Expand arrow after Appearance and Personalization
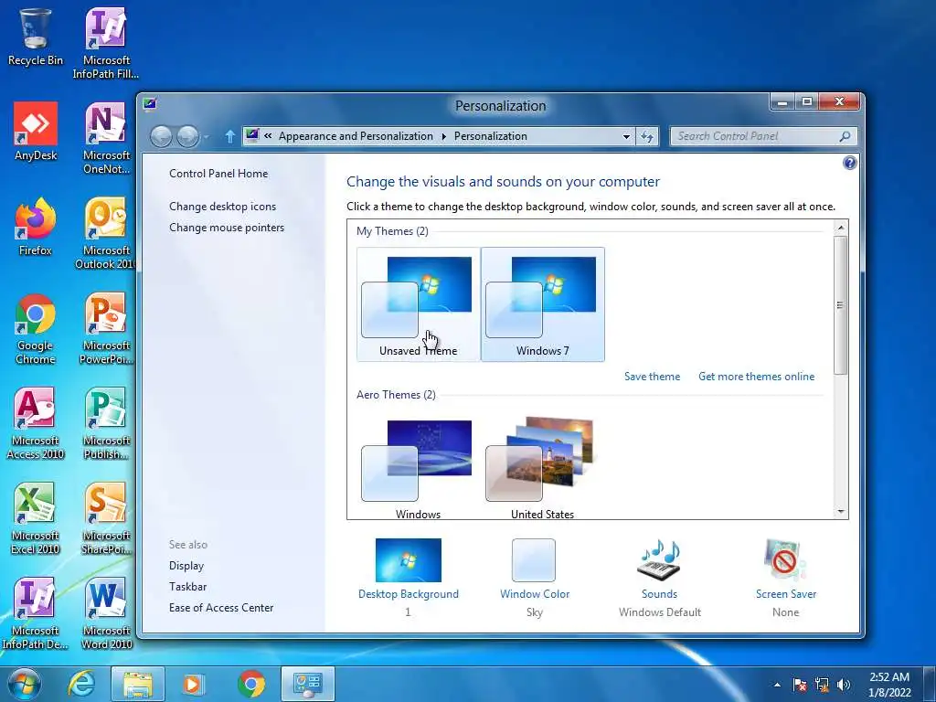Image resolution: width=936 pixels, height=702 pixels. 443,137
